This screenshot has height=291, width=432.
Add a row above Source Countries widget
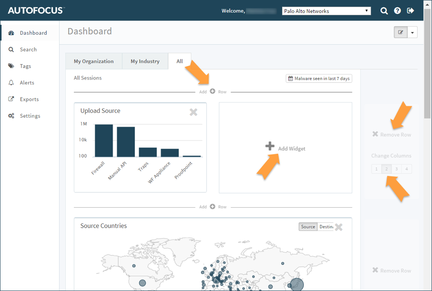[x=213, y=207]
